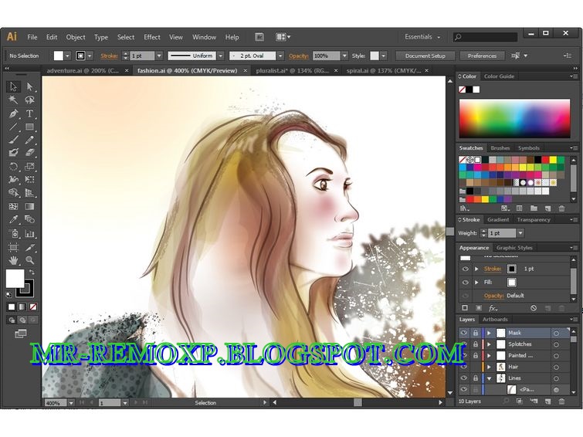Open the Opacity percentage dropdown
Image resolution: width=583 pixels, height=437 pixels.
pos(344,56)
